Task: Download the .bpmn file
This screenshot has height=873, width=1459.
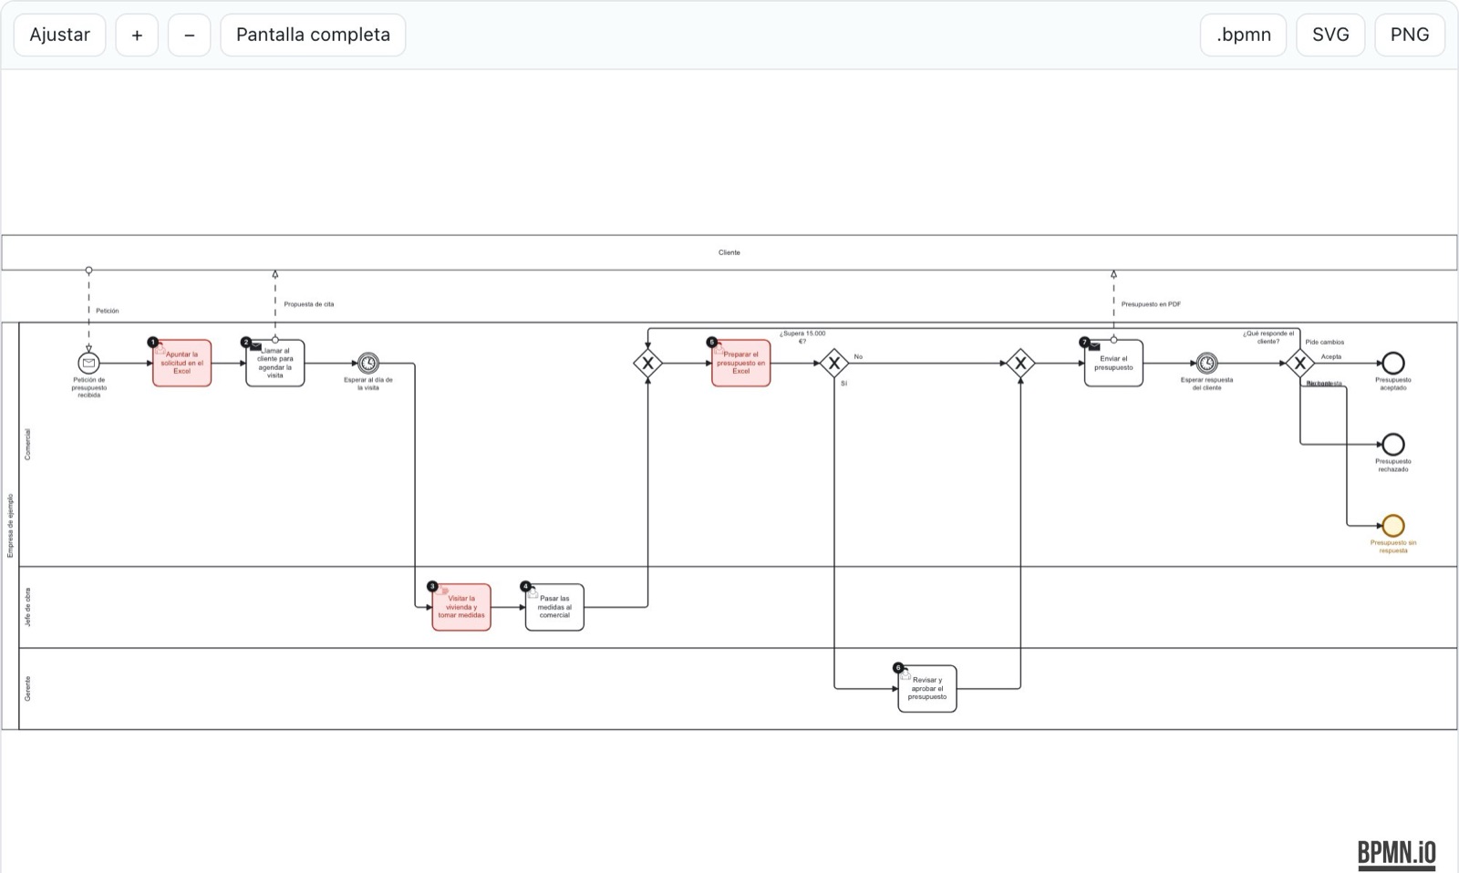Action: point(1244,35)
